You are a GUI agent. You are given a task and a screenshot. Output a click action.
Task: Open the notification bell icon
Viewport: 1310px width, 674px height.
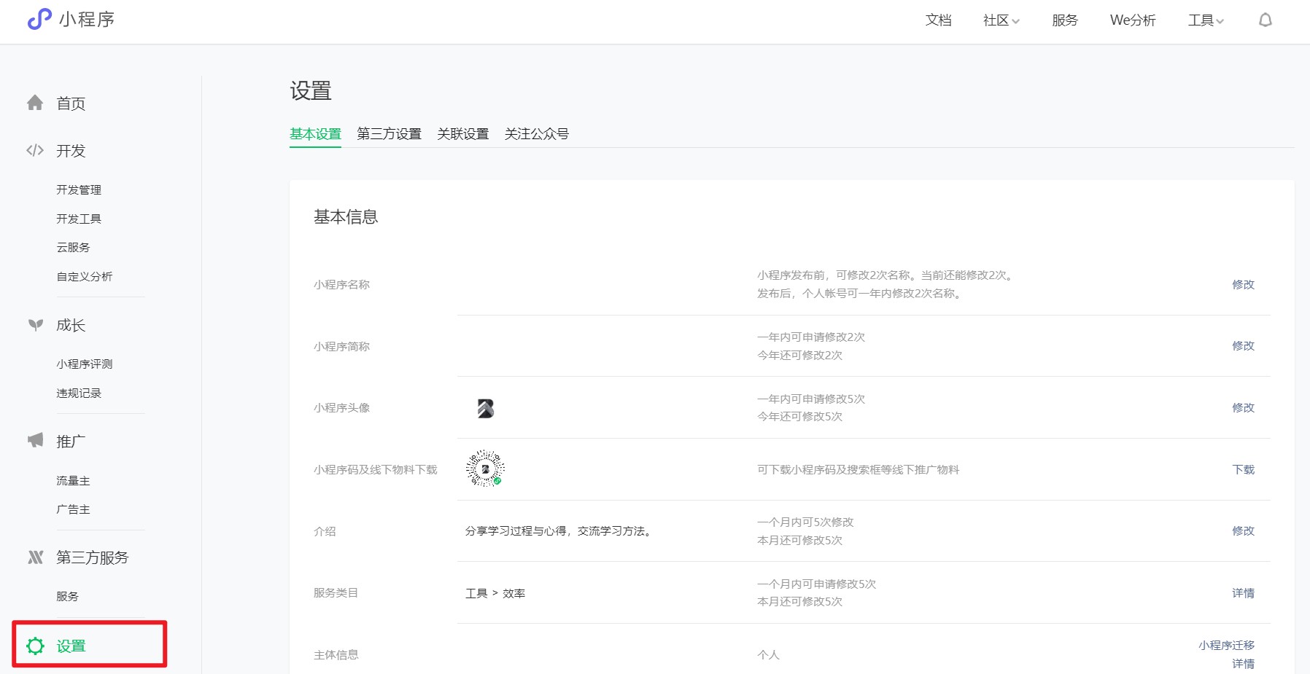point(1266,20)
